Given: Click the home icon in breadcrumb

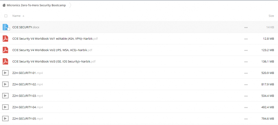Looking at the screenshot, I should 4,5.
